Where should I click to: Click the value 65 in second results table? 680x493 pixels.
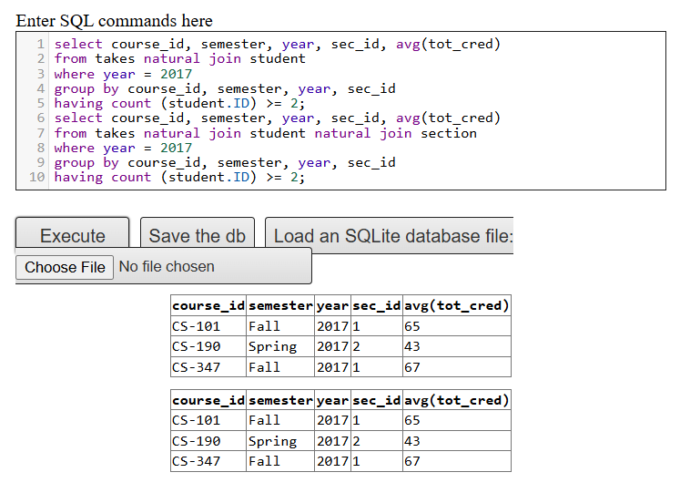click(412, 420)
